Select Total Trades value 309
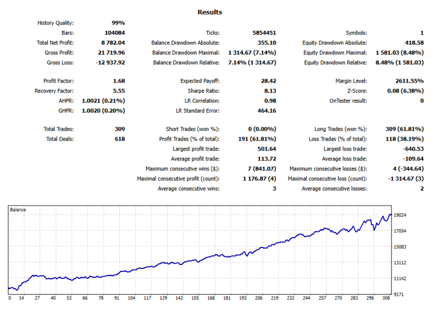Image resolution: width=447 pixels, height=312 pixels. (x=120, y=129)
